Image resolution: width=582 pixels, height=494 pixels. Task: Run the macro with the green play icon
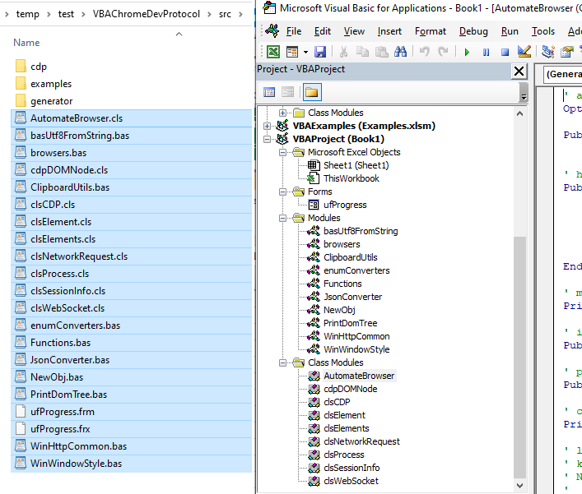[467, 52]
